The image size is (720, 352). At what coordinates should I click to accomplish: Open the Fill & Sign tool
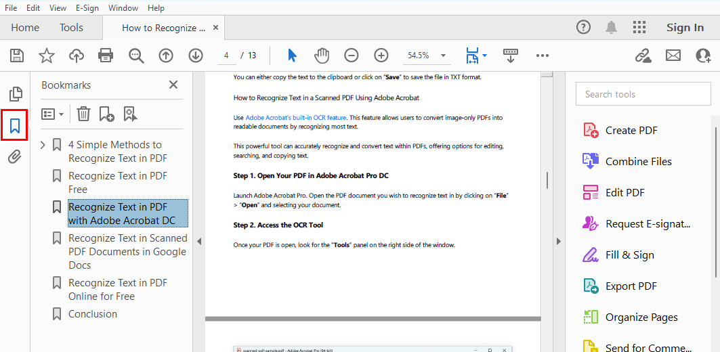pyautogui.click(x=618, y=255)
